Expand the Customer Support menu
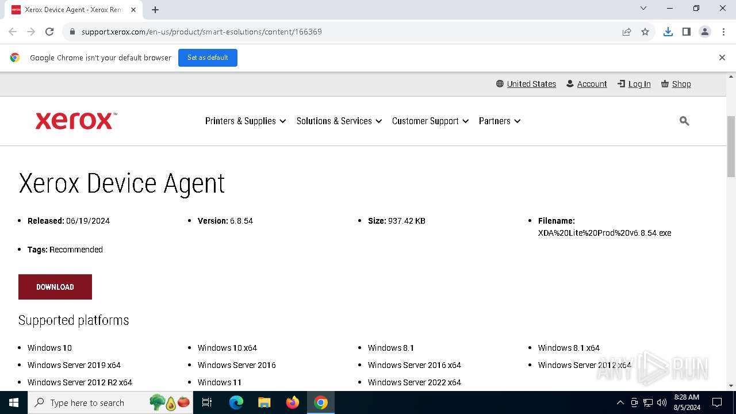 pos(430,121)
